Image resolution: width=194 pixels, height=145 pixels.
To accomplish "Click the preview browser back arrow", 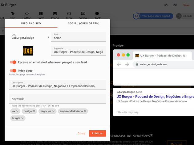I will [119, 64].
